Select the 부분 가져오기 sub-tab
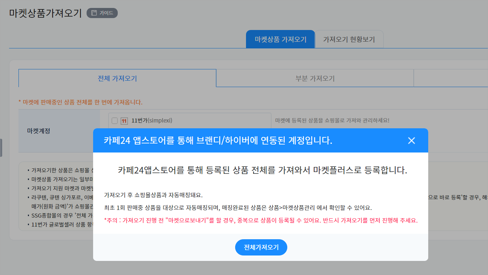 [x=315, y=78]
